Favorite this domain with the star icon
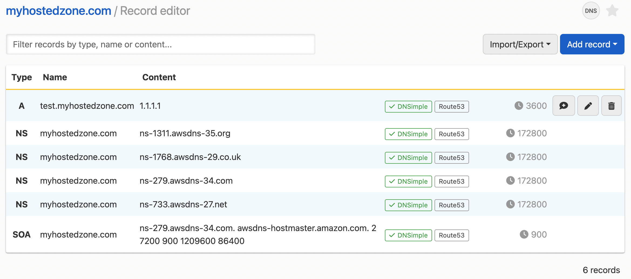 point(612,11)
